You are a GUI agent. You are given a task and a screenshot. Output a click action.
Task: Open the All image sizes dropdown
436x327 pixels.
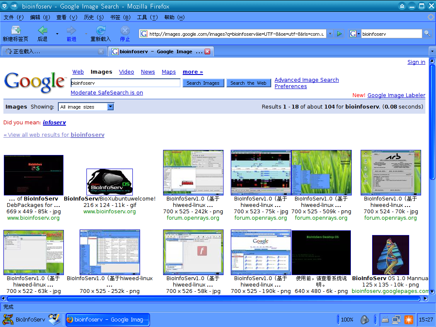click(x=86, y=107)
